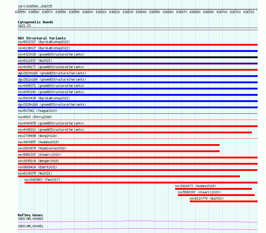Viewport: 266px width, 233px height.
Task: Open the nsv6111637 (Wu2021) variant label
Action: (35, 61)
